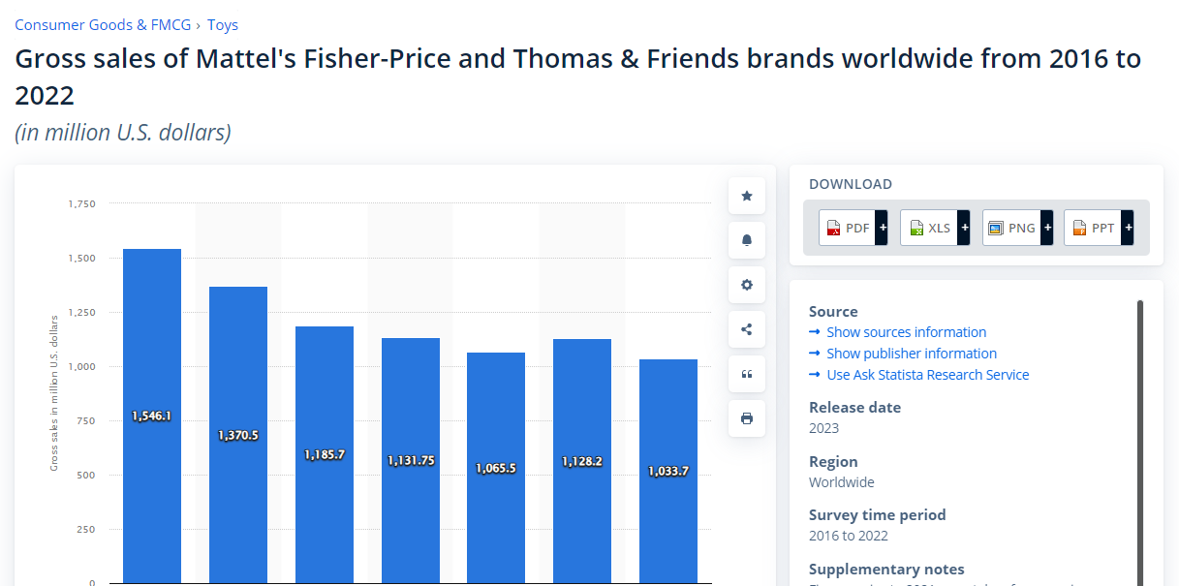Image resolution: width=1179 pixels, height=586 pixels.
Task: Click the plus next to PPT
Action: coord(1128,228)
